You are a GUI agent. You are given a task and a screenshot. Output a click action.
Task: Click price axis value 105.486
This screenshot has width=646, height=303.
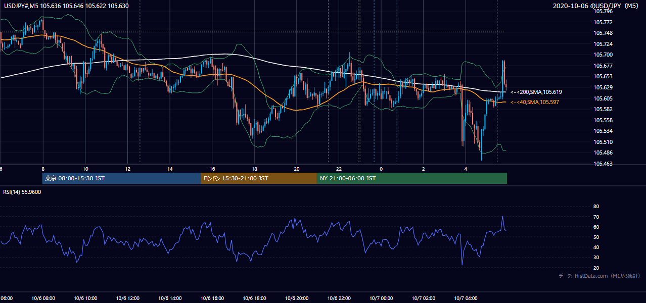click(x=603, y=153)
